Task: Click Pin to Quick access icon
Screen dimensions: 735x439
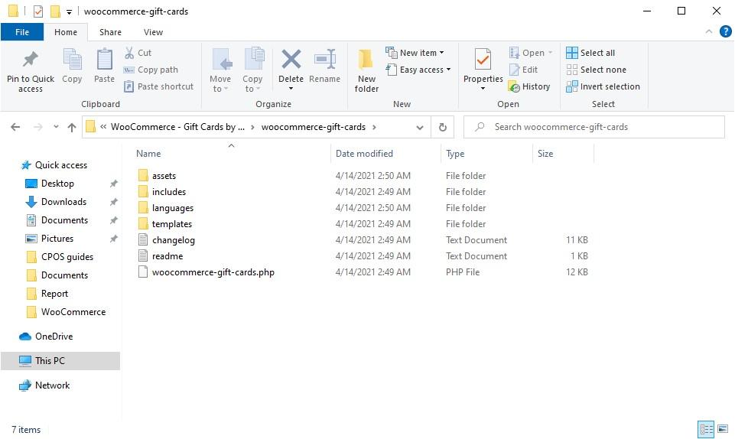Action: pyautogui.click(x=31, y=59)
